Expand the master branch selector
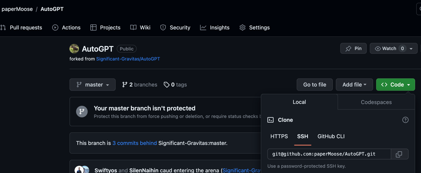This screenshot has width=421, height=173. [93, 85]
